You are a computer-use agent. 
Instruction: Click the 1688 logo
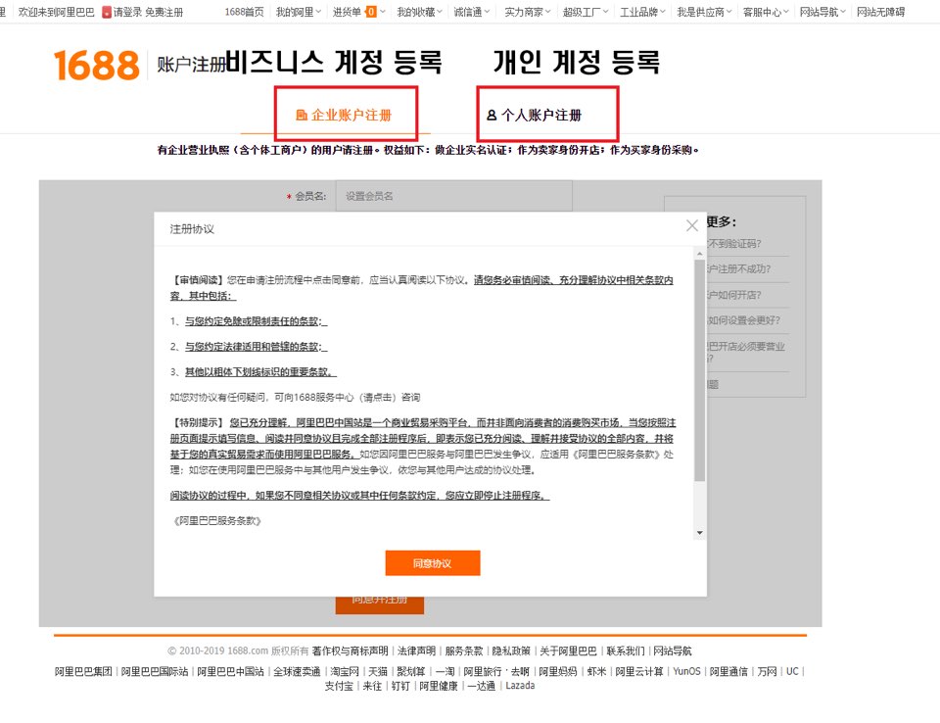point(97,65)
